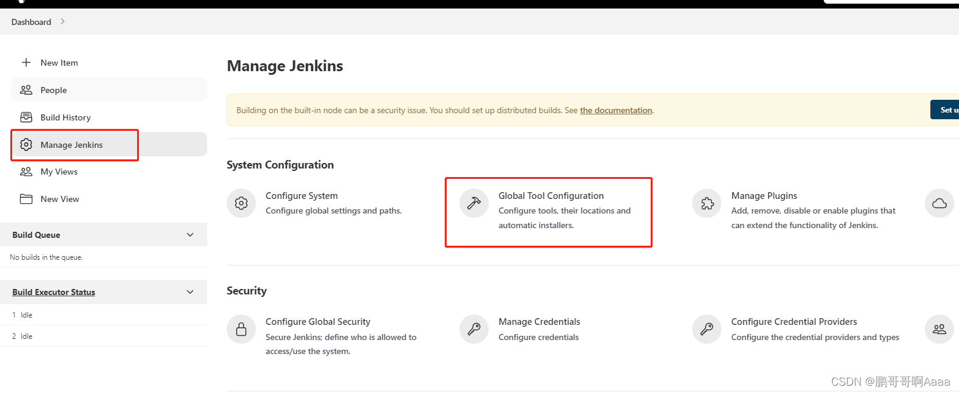Open Configure Credential Providers
This screenshot has height=393, width=959.
point(794,322)
